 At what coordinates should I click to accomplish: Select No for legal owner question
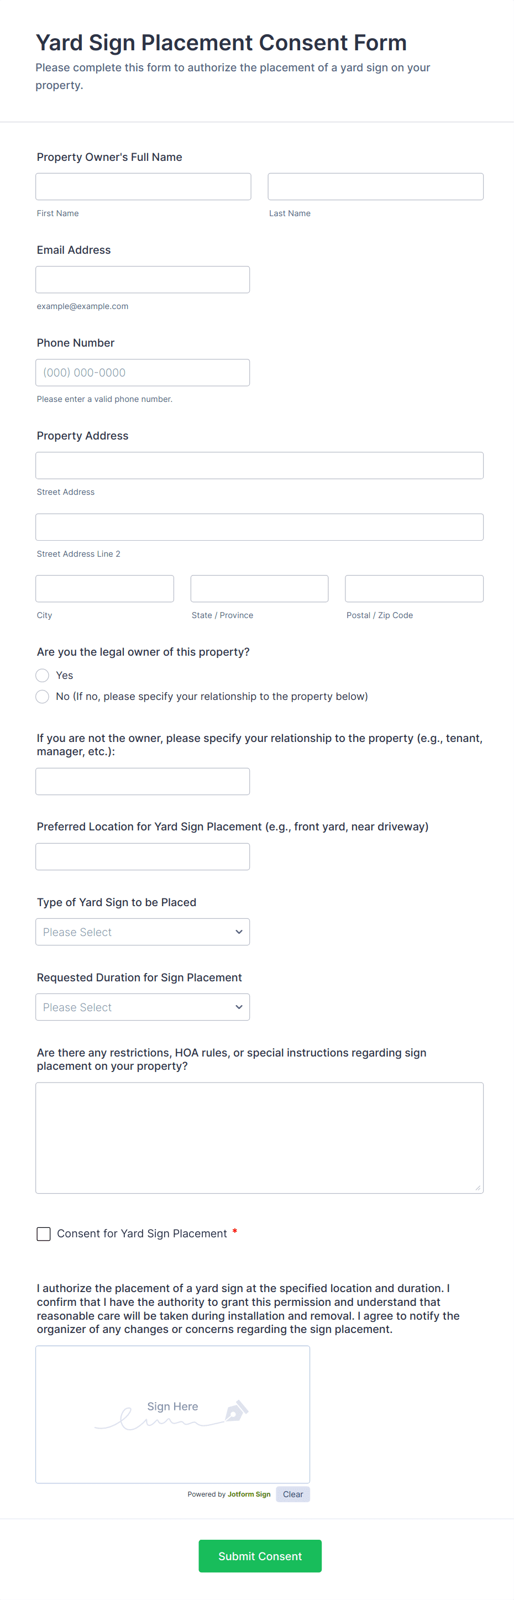click(x=42, y=696)
